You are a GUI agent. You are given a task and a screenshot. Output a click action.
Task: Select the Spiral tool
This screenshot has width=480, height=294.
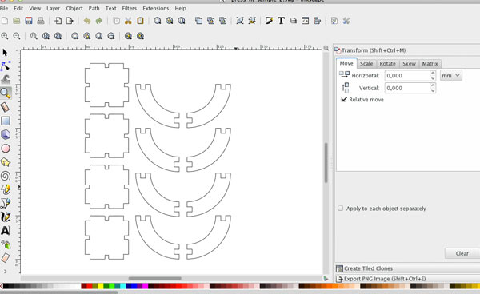click(x=6, y=176)
